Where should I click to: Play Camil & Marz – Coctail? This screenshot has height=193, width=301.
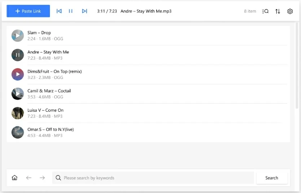[18, 94]
